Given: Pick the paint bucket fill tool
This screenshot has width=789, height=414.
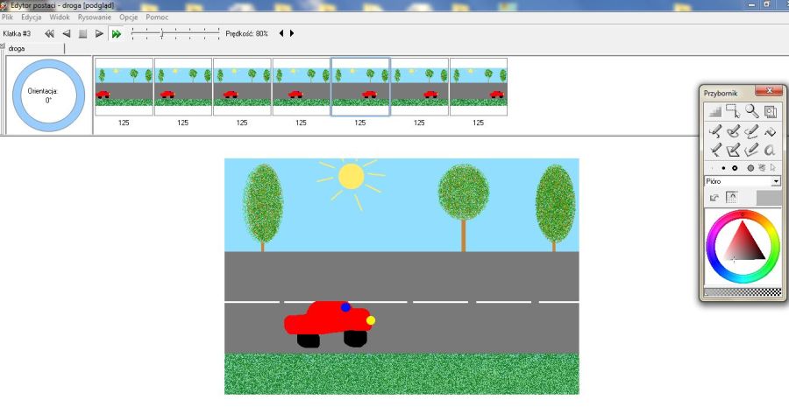Looking at the screenshot, I should click(771, 131).
